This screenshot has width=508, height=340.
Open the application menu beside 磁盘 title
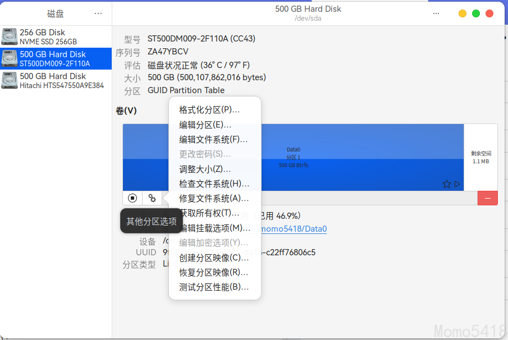click(x=98, y=13)
